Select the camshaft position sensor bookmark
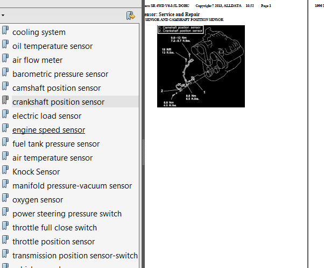 (x=57, y=88)
